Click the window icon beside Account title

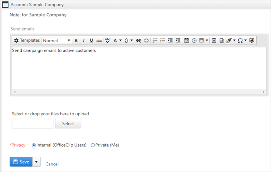[5, 5]
